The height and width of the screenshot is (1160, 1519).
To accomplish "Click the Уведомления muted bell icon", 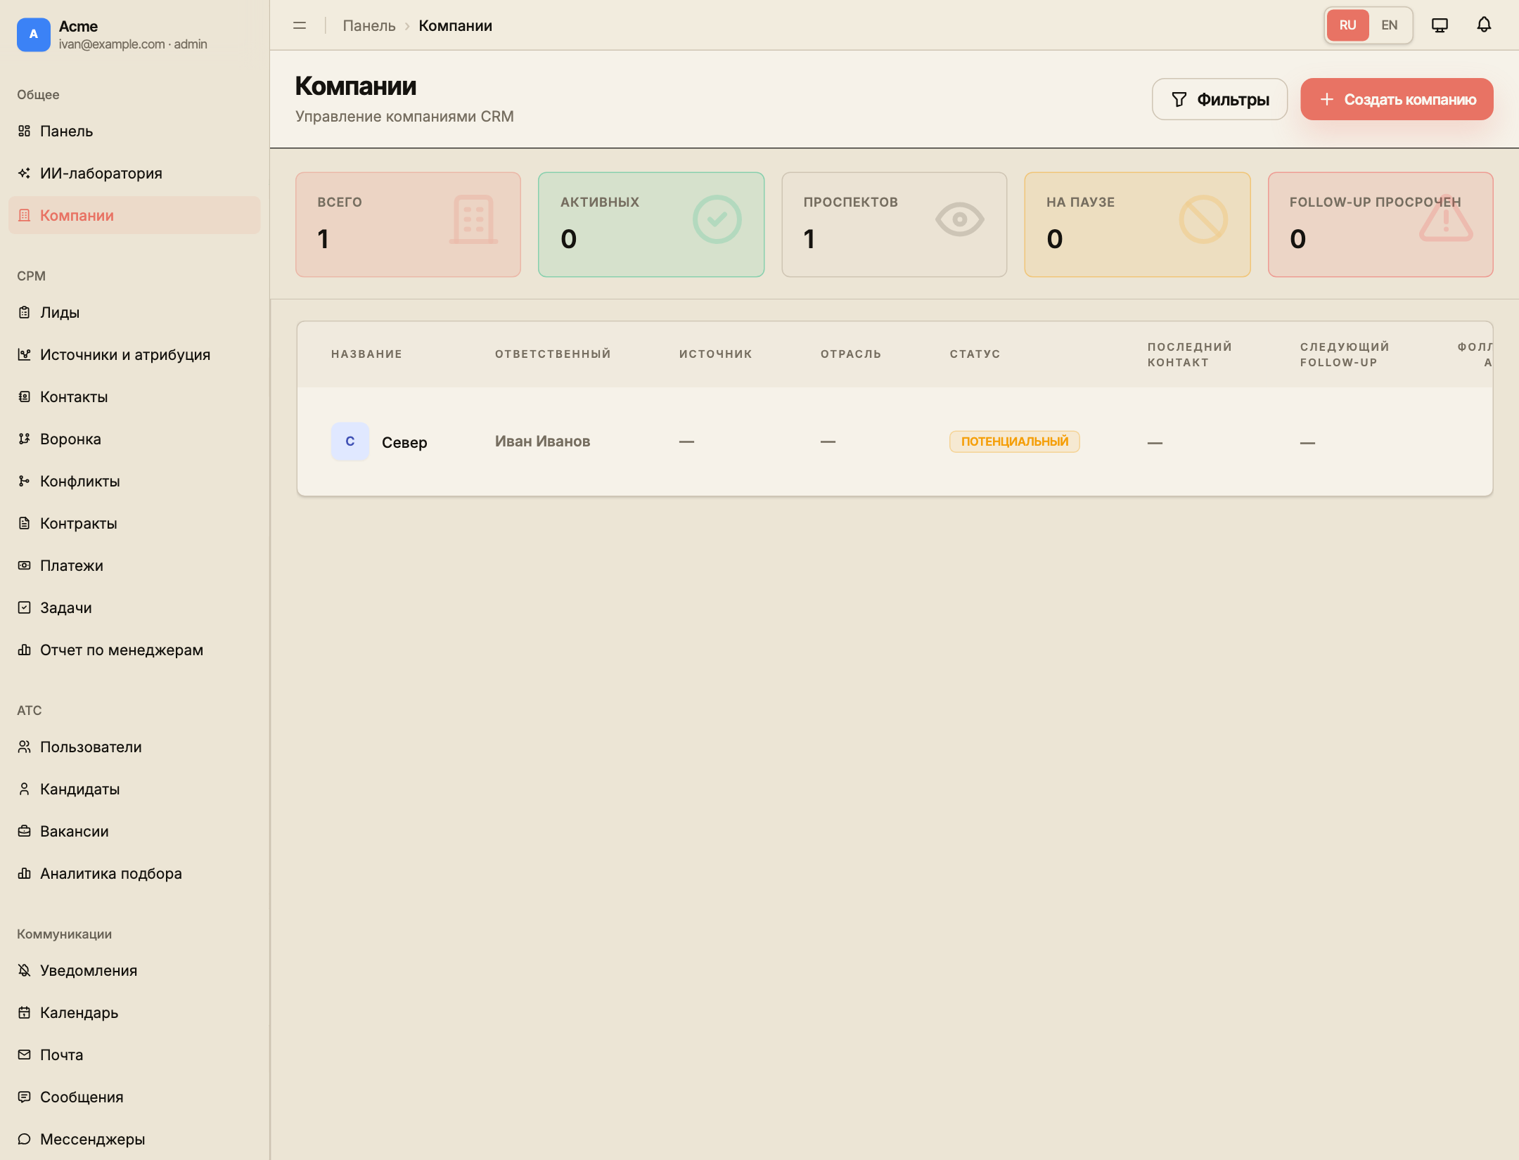I will tap(24, 970).
